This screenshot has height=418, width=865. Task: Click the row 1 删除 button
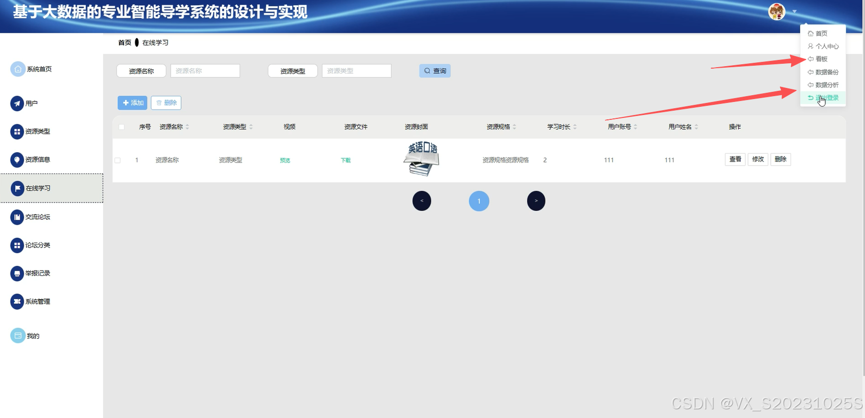click(780, 159)
